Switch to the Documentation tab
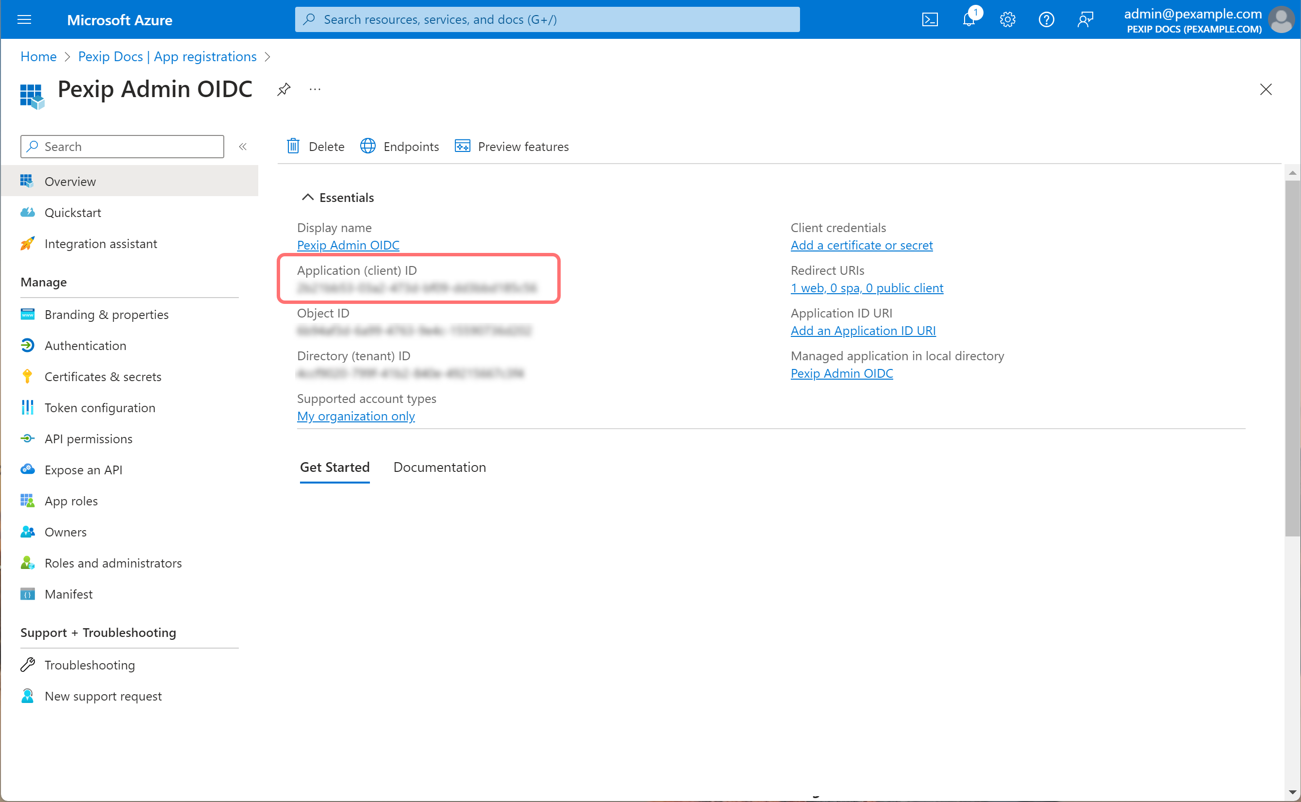The width and height of the screenshot is (1301, 802). pos(439,467)
